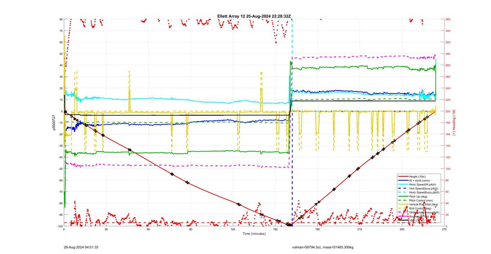Viewport: 491px width, 254px height.
Task: Click the "280" tick on the heading axis
Action: pyautogui.click(x=449, y=65)
